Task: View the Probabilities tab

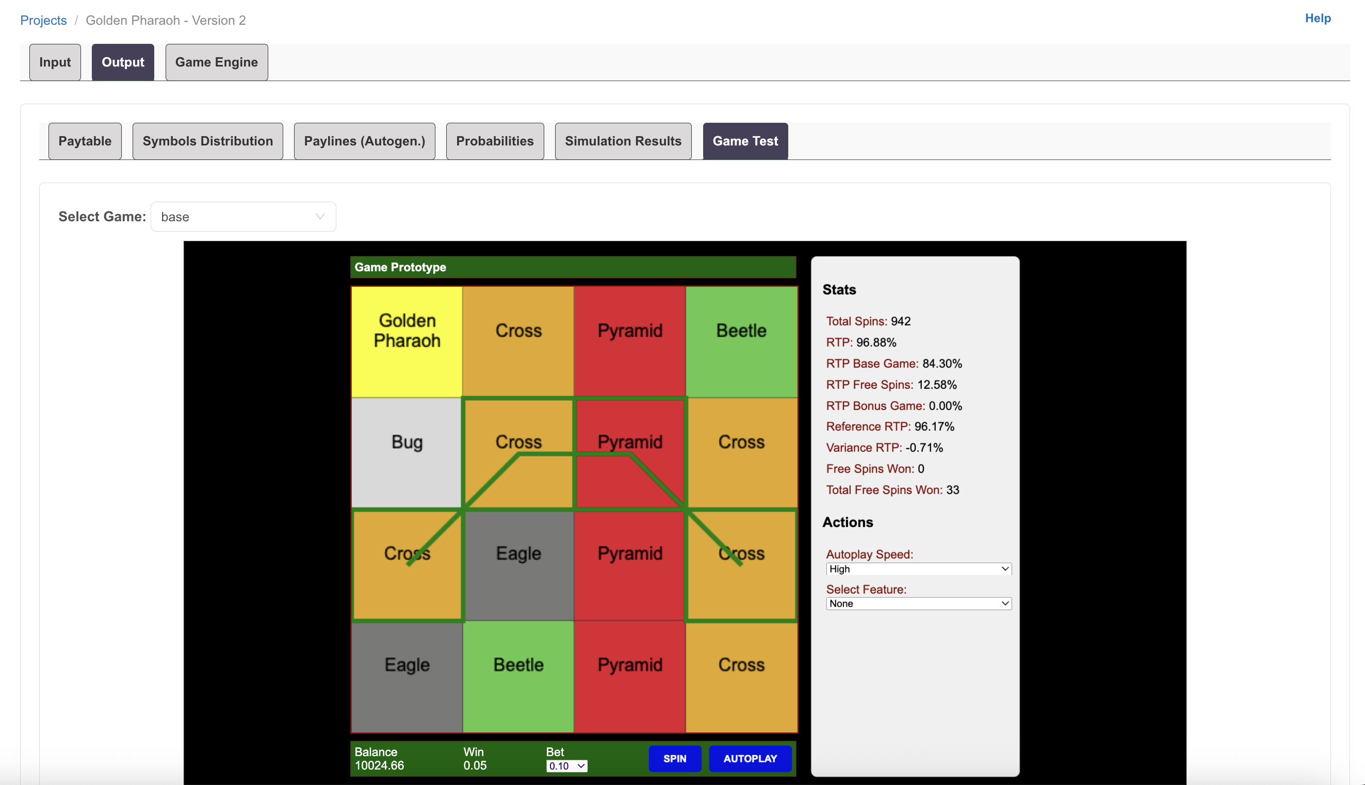Action: [x=494, y=141]
